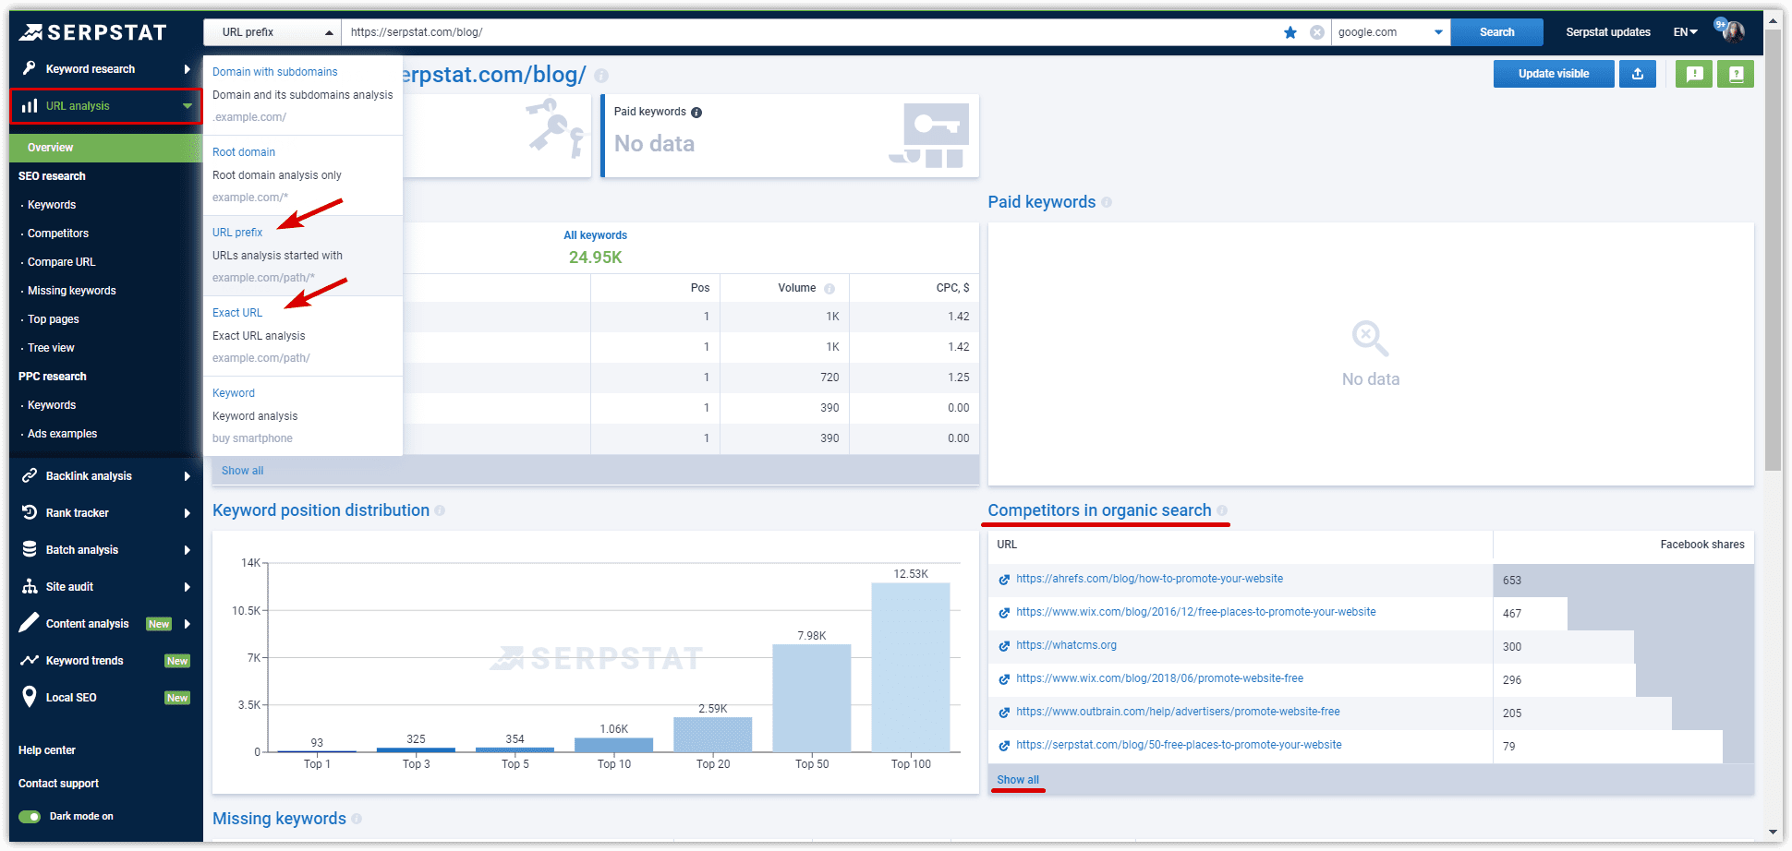Click the Rank tracker history icon
The image size is (1792, 851).
30,512
